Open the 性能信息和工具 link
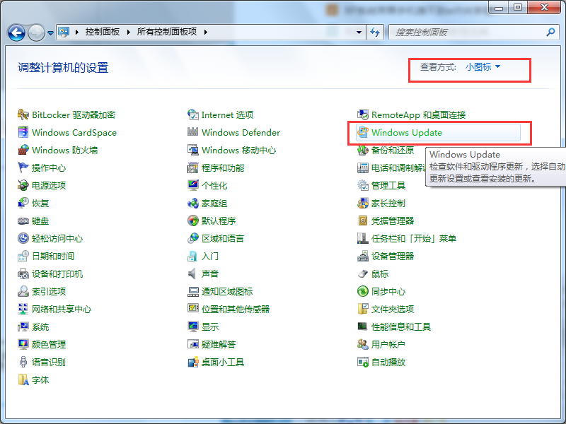The height and width of the screenshot is (424, 566). [x=401, y=326]
